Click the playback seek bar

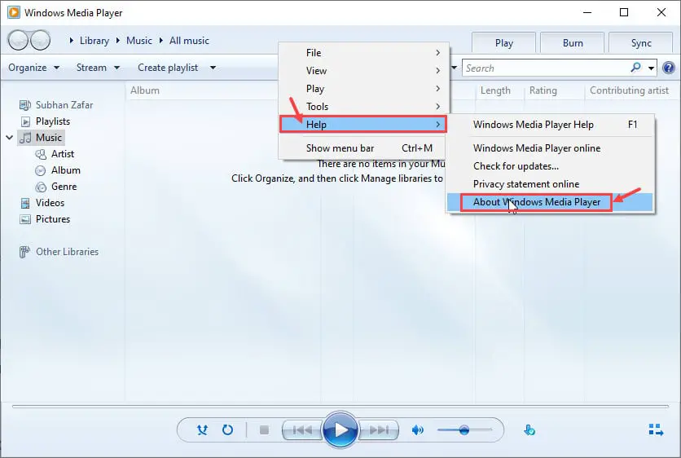(x=340, y=407)
